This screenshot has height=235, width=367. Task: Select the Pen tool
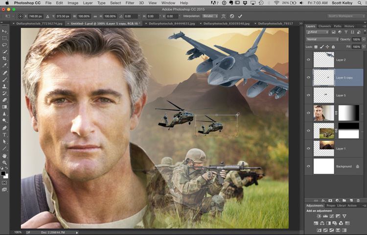click(4, 128)
